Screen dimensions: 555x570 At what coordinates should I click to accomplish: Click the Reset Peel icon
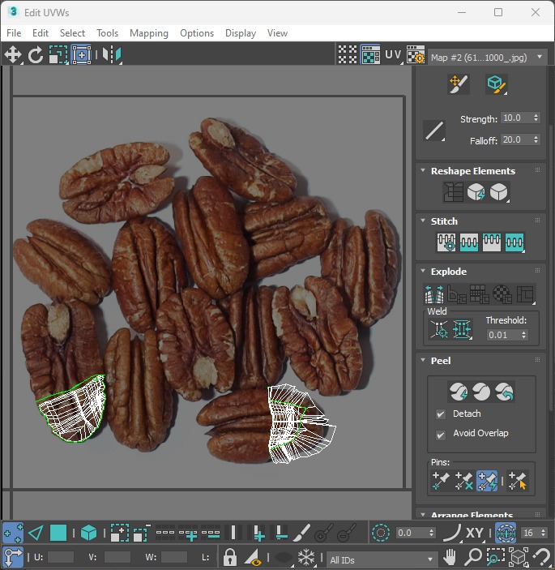coord(505,392)
